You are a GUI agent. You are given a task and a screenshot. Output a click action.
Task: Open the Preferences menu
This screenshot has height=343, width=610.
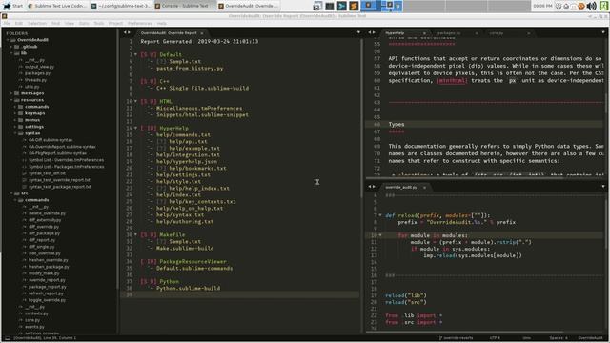click(x=140, y=23)
